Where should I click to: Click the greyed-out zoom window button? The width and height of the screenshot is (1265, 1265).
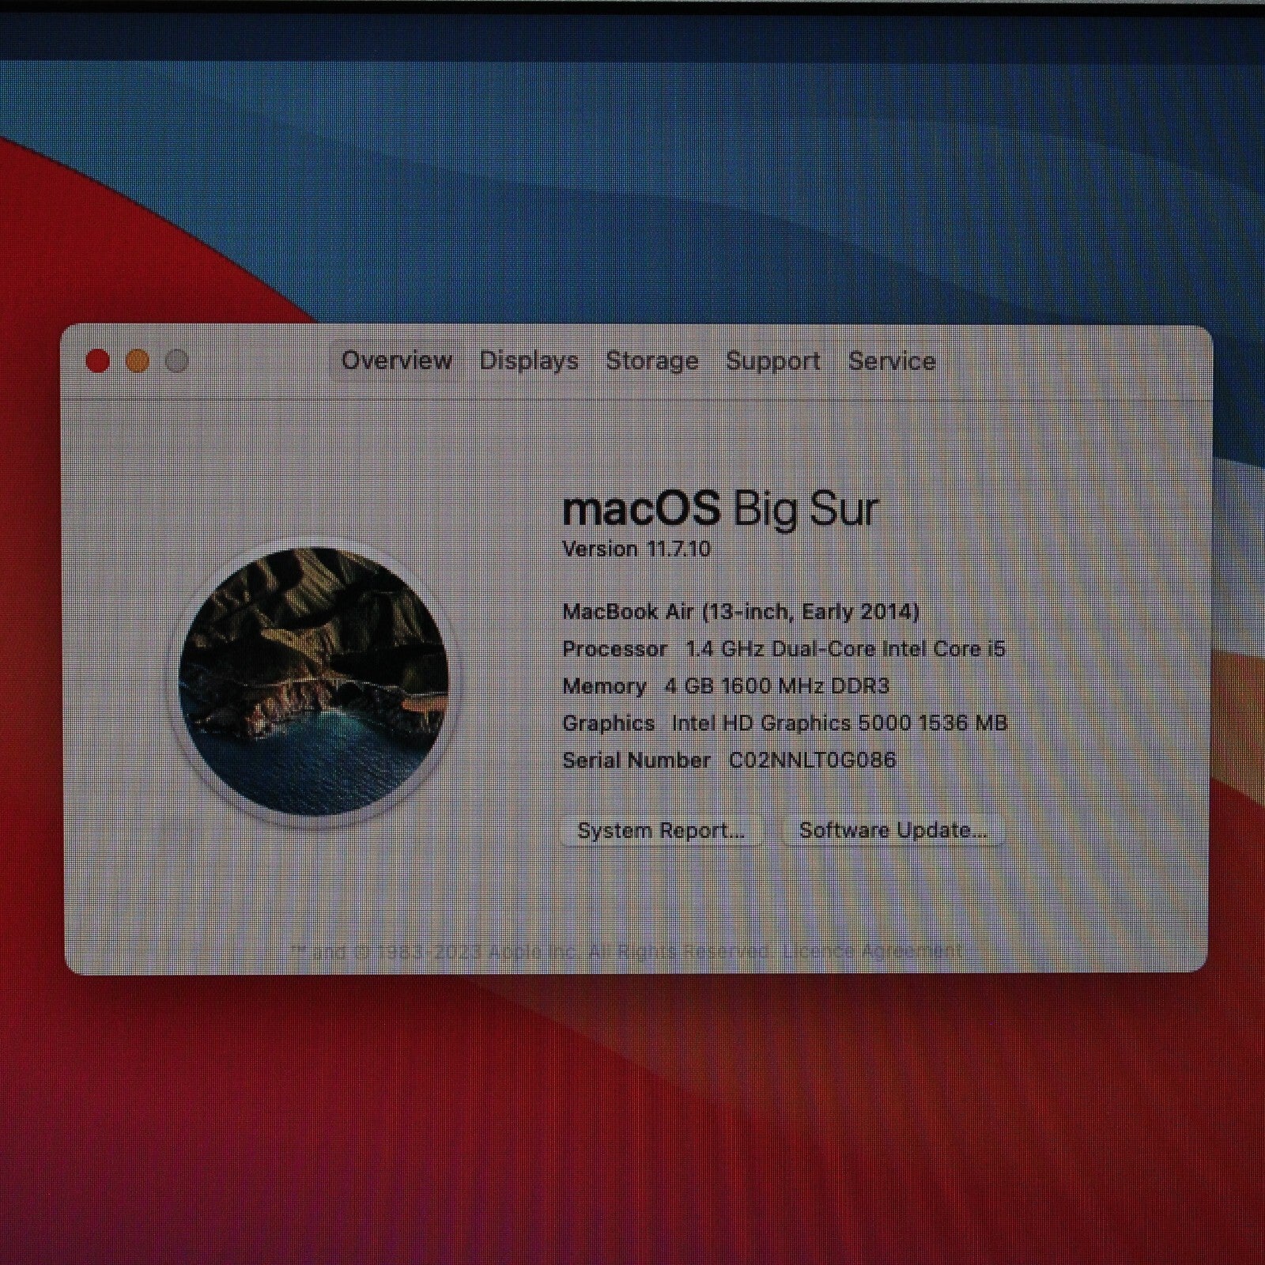[177, 361]
